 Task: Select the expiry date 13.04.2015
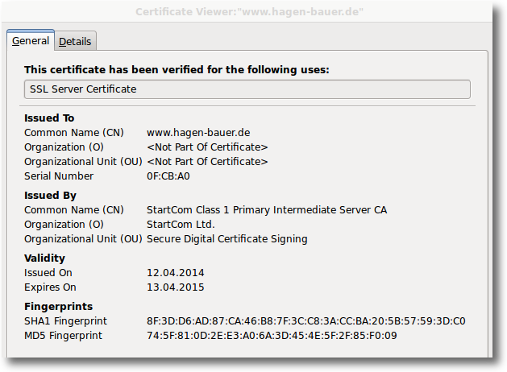click(x=176, y=287)
